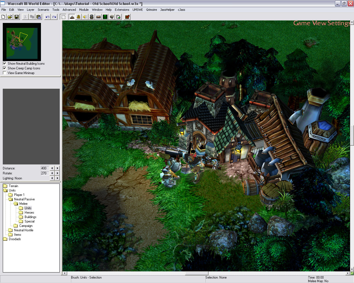Open the Layer menu
This screenshot has height=283, width=354.
30,10
